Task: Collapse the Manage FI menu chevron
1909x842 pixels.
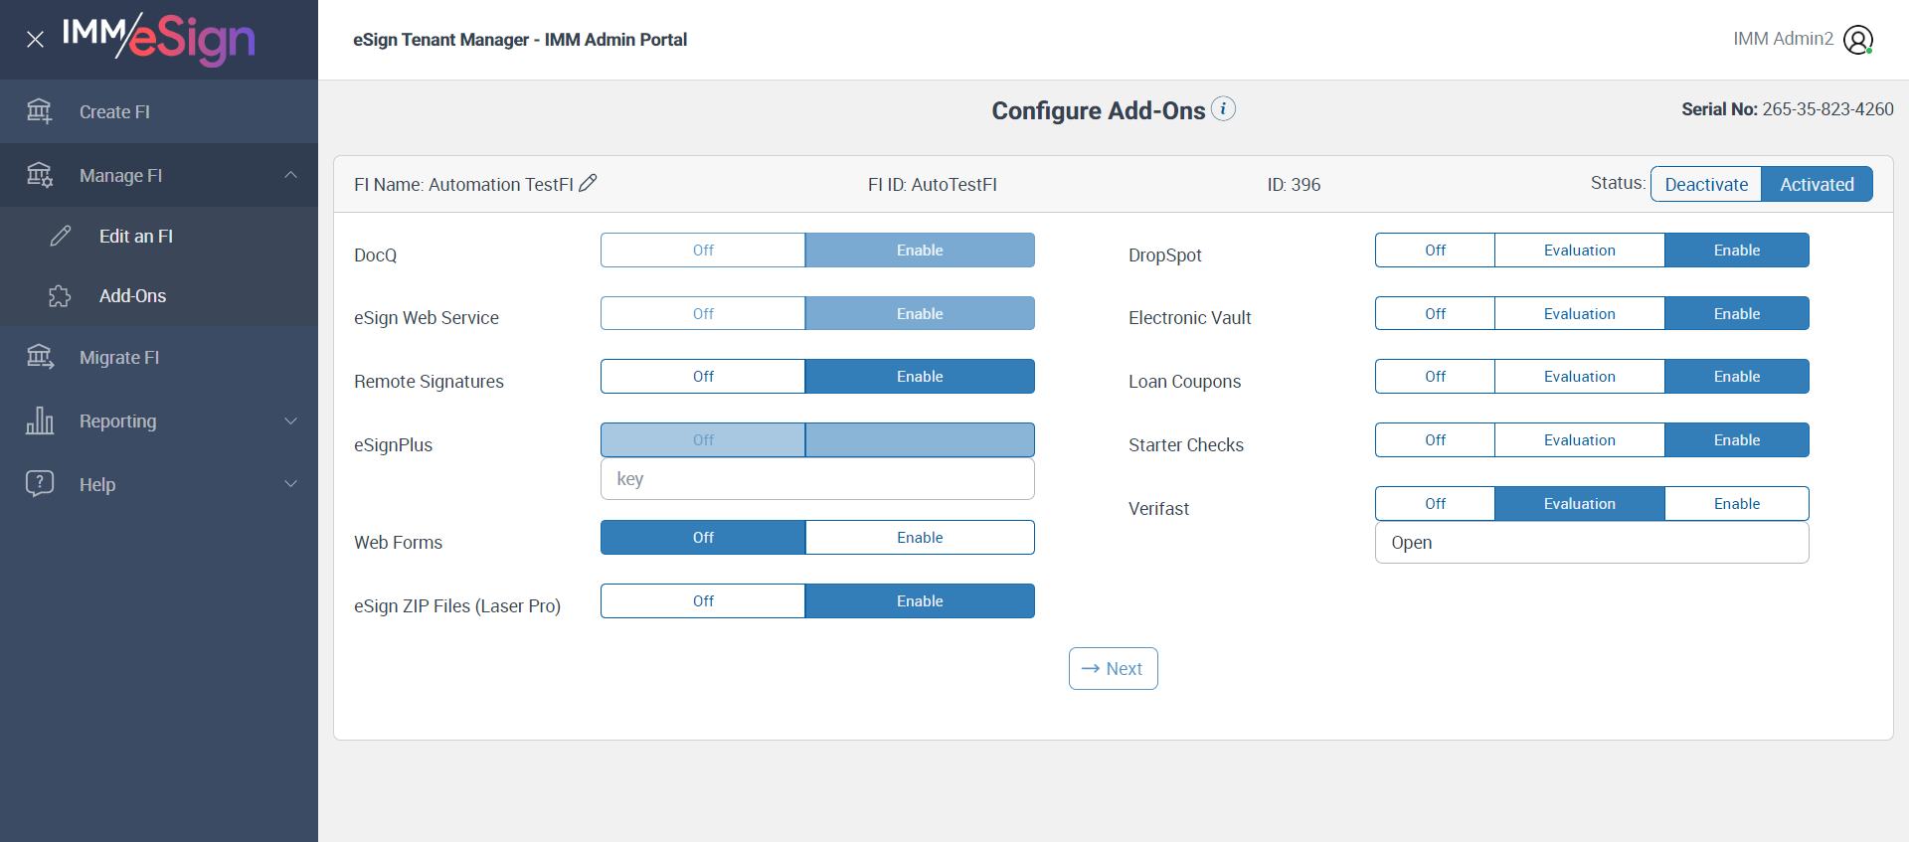Action: [x=290, y=175]
